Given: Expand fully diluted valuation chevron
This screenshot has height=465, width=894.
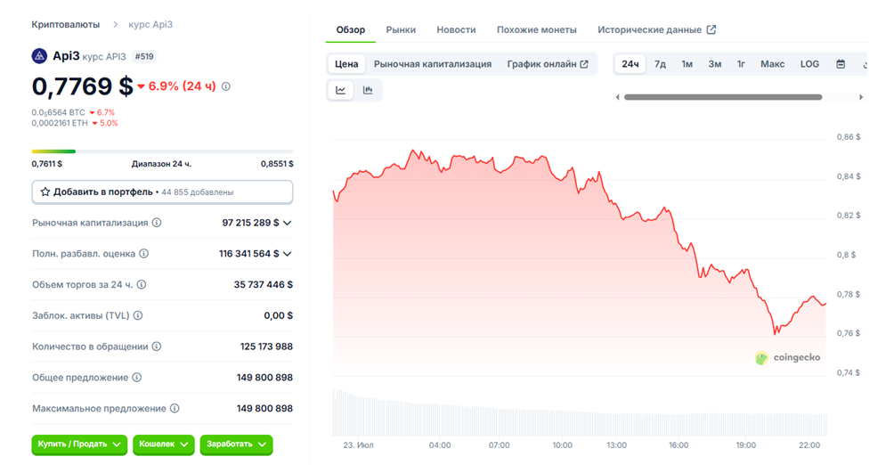Looking at the screenshot, I should tap(288, 254).
